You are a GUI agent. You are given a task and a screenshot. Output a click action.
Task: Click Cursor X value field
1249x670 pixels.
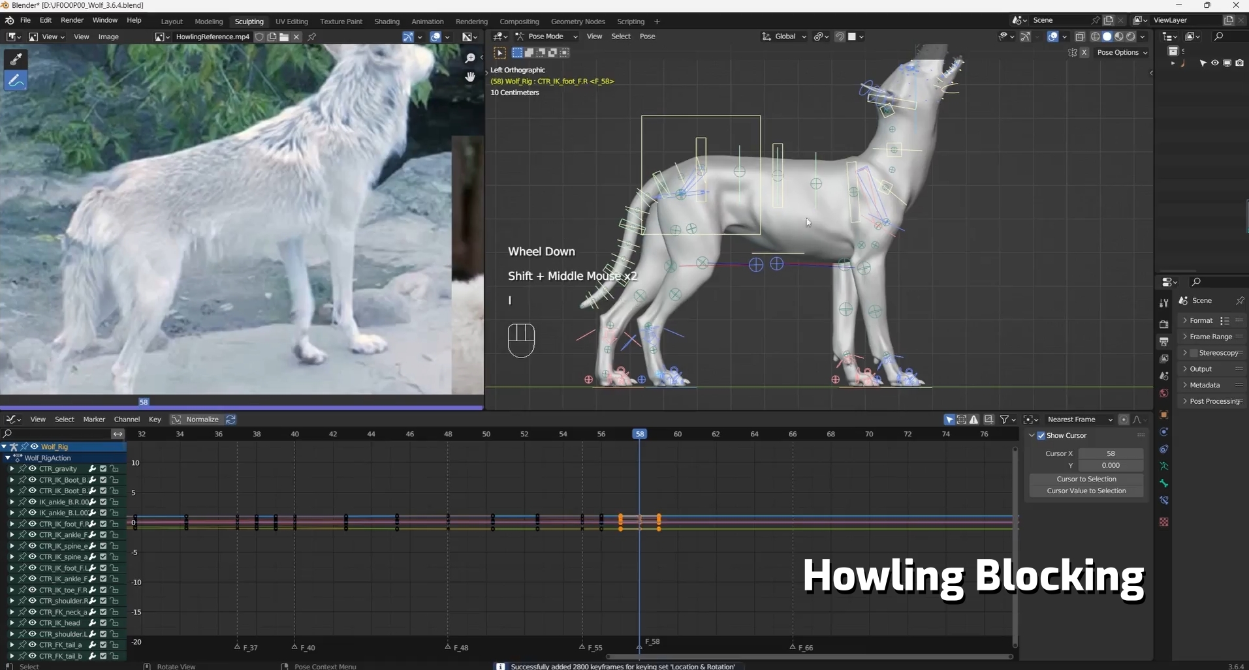[x=1111, y=453]
